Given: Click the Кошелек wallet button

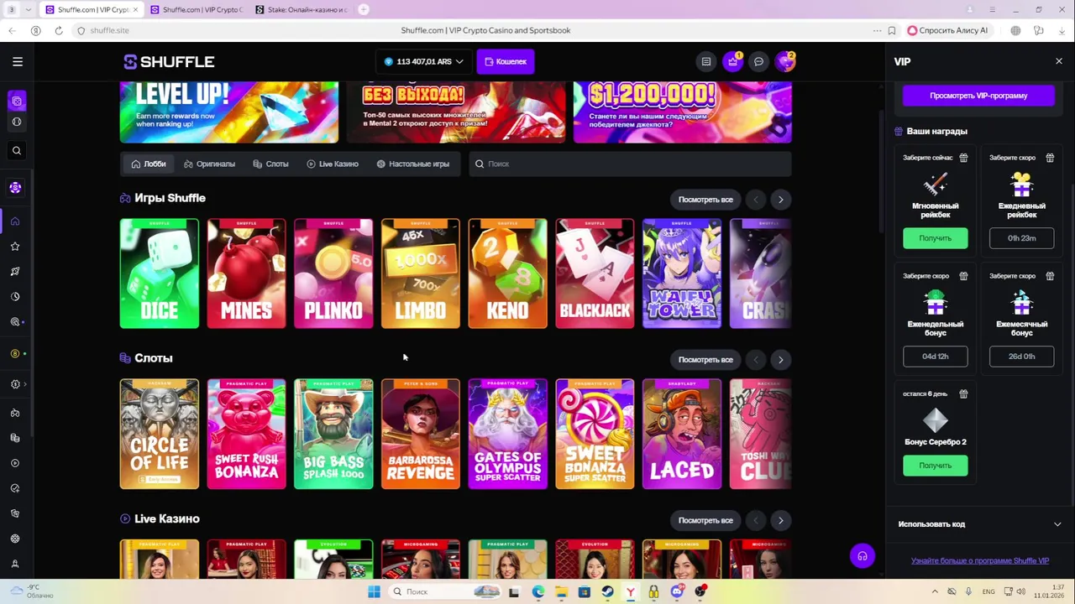Looking at the screenshot, I should (x=506, y=61).
